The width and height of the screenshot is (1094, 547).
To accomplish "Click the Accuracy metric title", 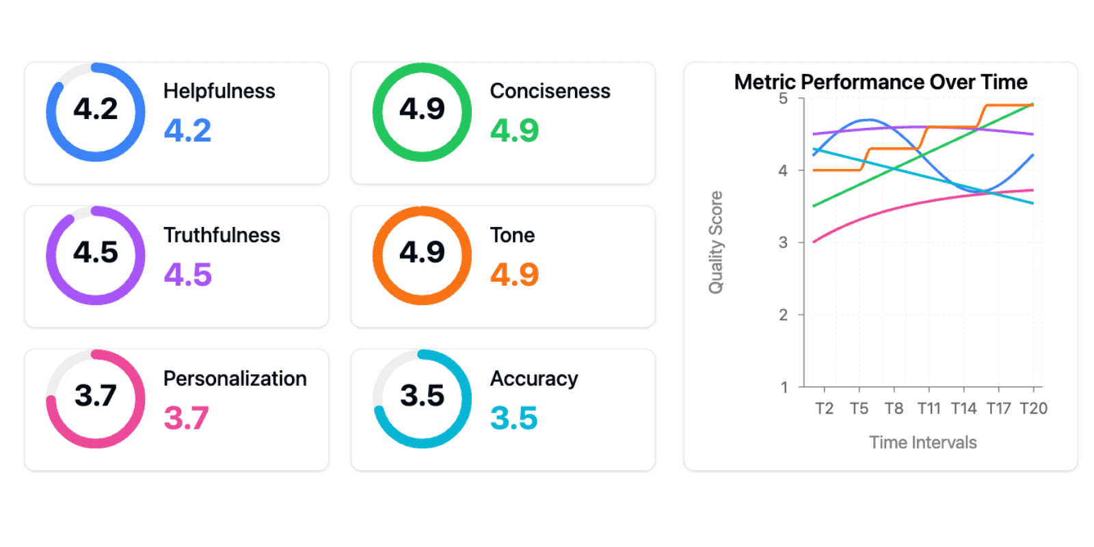I will click(x=534, y=379).
